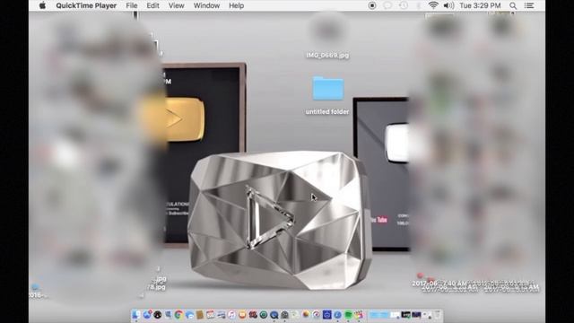Launch Google Chrome from the Dock
Viewport: 574px width, 323px height.
178,315
